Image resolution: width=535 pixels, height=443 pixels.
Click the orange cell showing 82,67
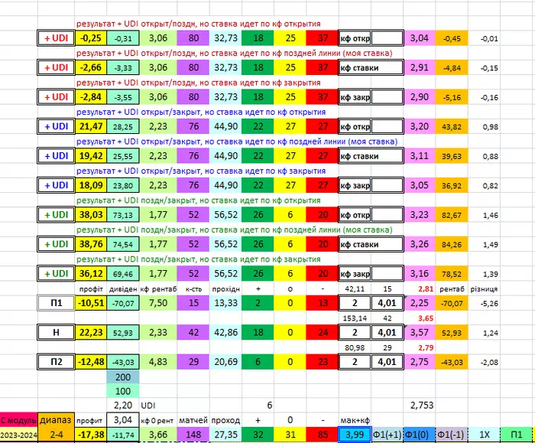(x=452, y=214)
